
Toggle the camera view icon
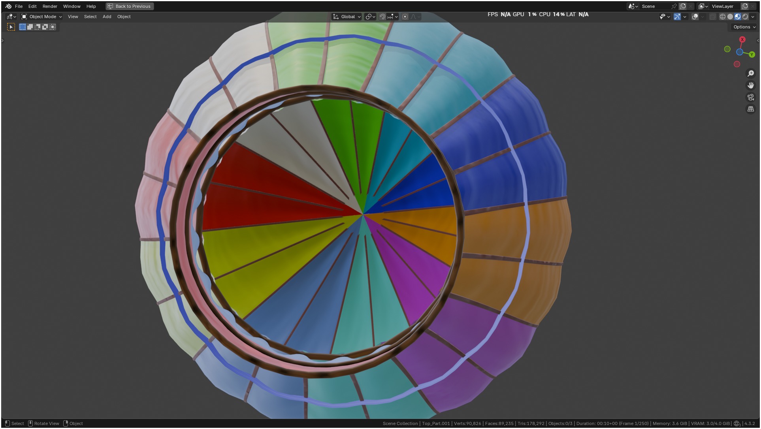click(x=751, y=97)
